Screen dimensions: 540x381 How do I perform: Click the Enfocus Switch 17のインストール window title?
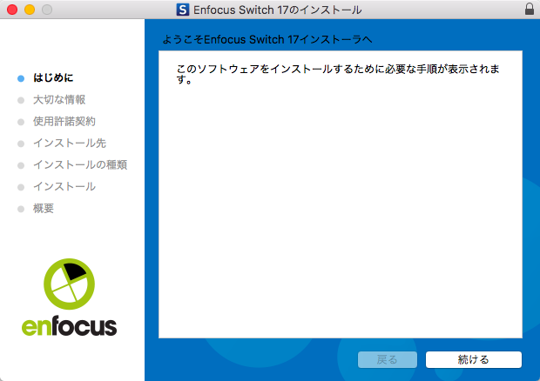coord(277,10)
